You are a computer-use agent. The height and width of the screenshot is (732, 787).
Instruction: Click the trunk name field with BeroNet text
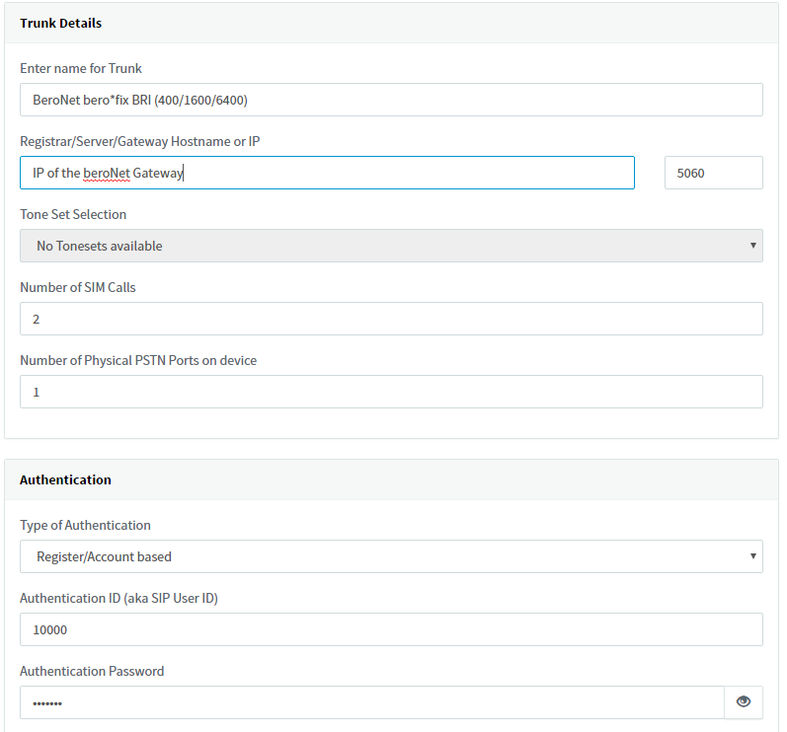tap(391, 100)
